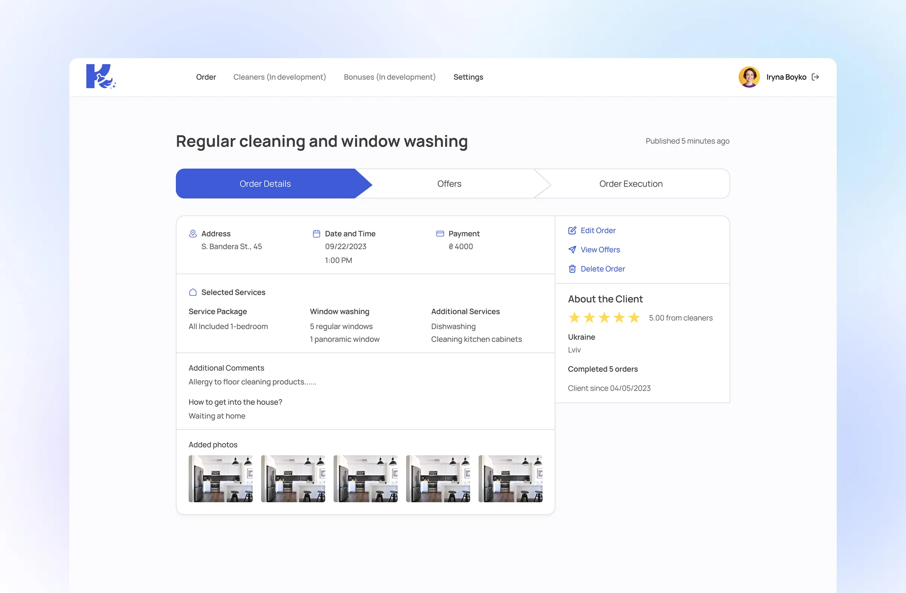Click the Selected Services house icon
Image resolution: width=906 pixels, height=593 pixels.
(x=193, y=292)
